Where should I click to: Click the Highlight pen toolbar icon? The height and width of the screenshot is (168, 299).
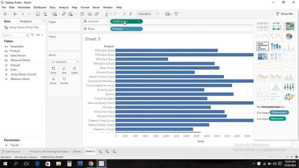(107, 14)
